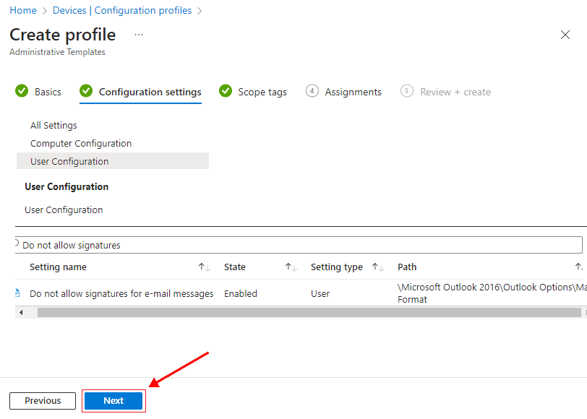
Task: Click the settings search field
Action: click(x=289, y=245)
